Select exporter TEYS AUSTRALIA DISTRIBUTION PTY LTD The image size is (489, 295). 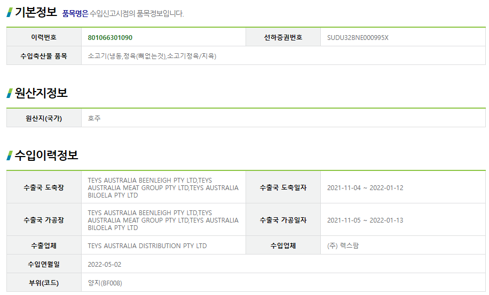(x=147, y=246)
